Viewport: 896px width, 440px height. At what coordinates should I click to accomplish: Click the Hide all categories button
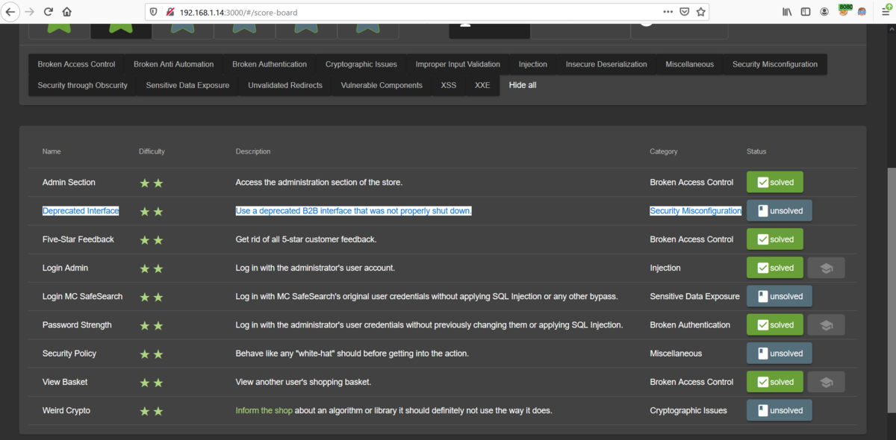[523, 85]
